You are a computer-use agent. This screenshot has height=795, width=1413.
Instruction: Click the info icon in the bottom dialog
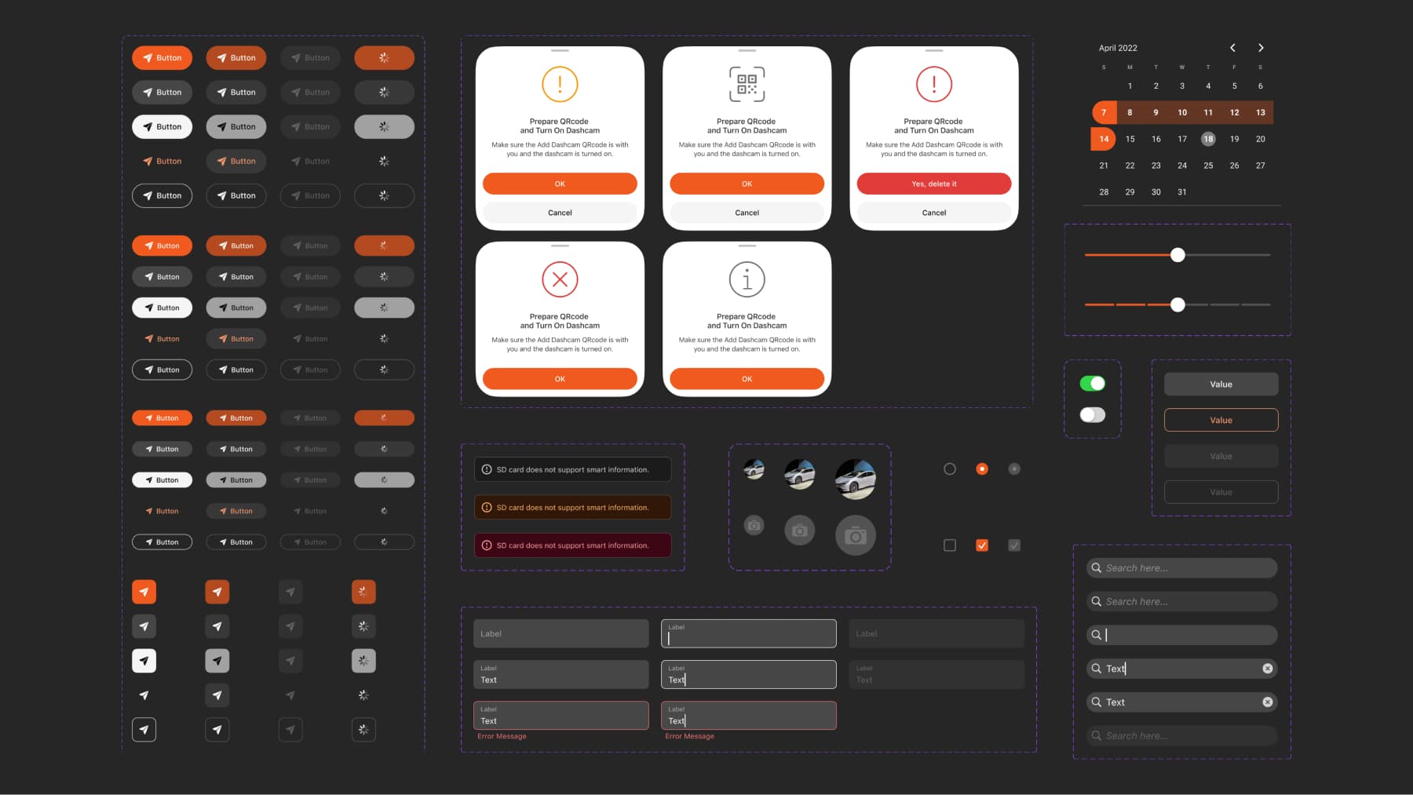coord(747,279)
